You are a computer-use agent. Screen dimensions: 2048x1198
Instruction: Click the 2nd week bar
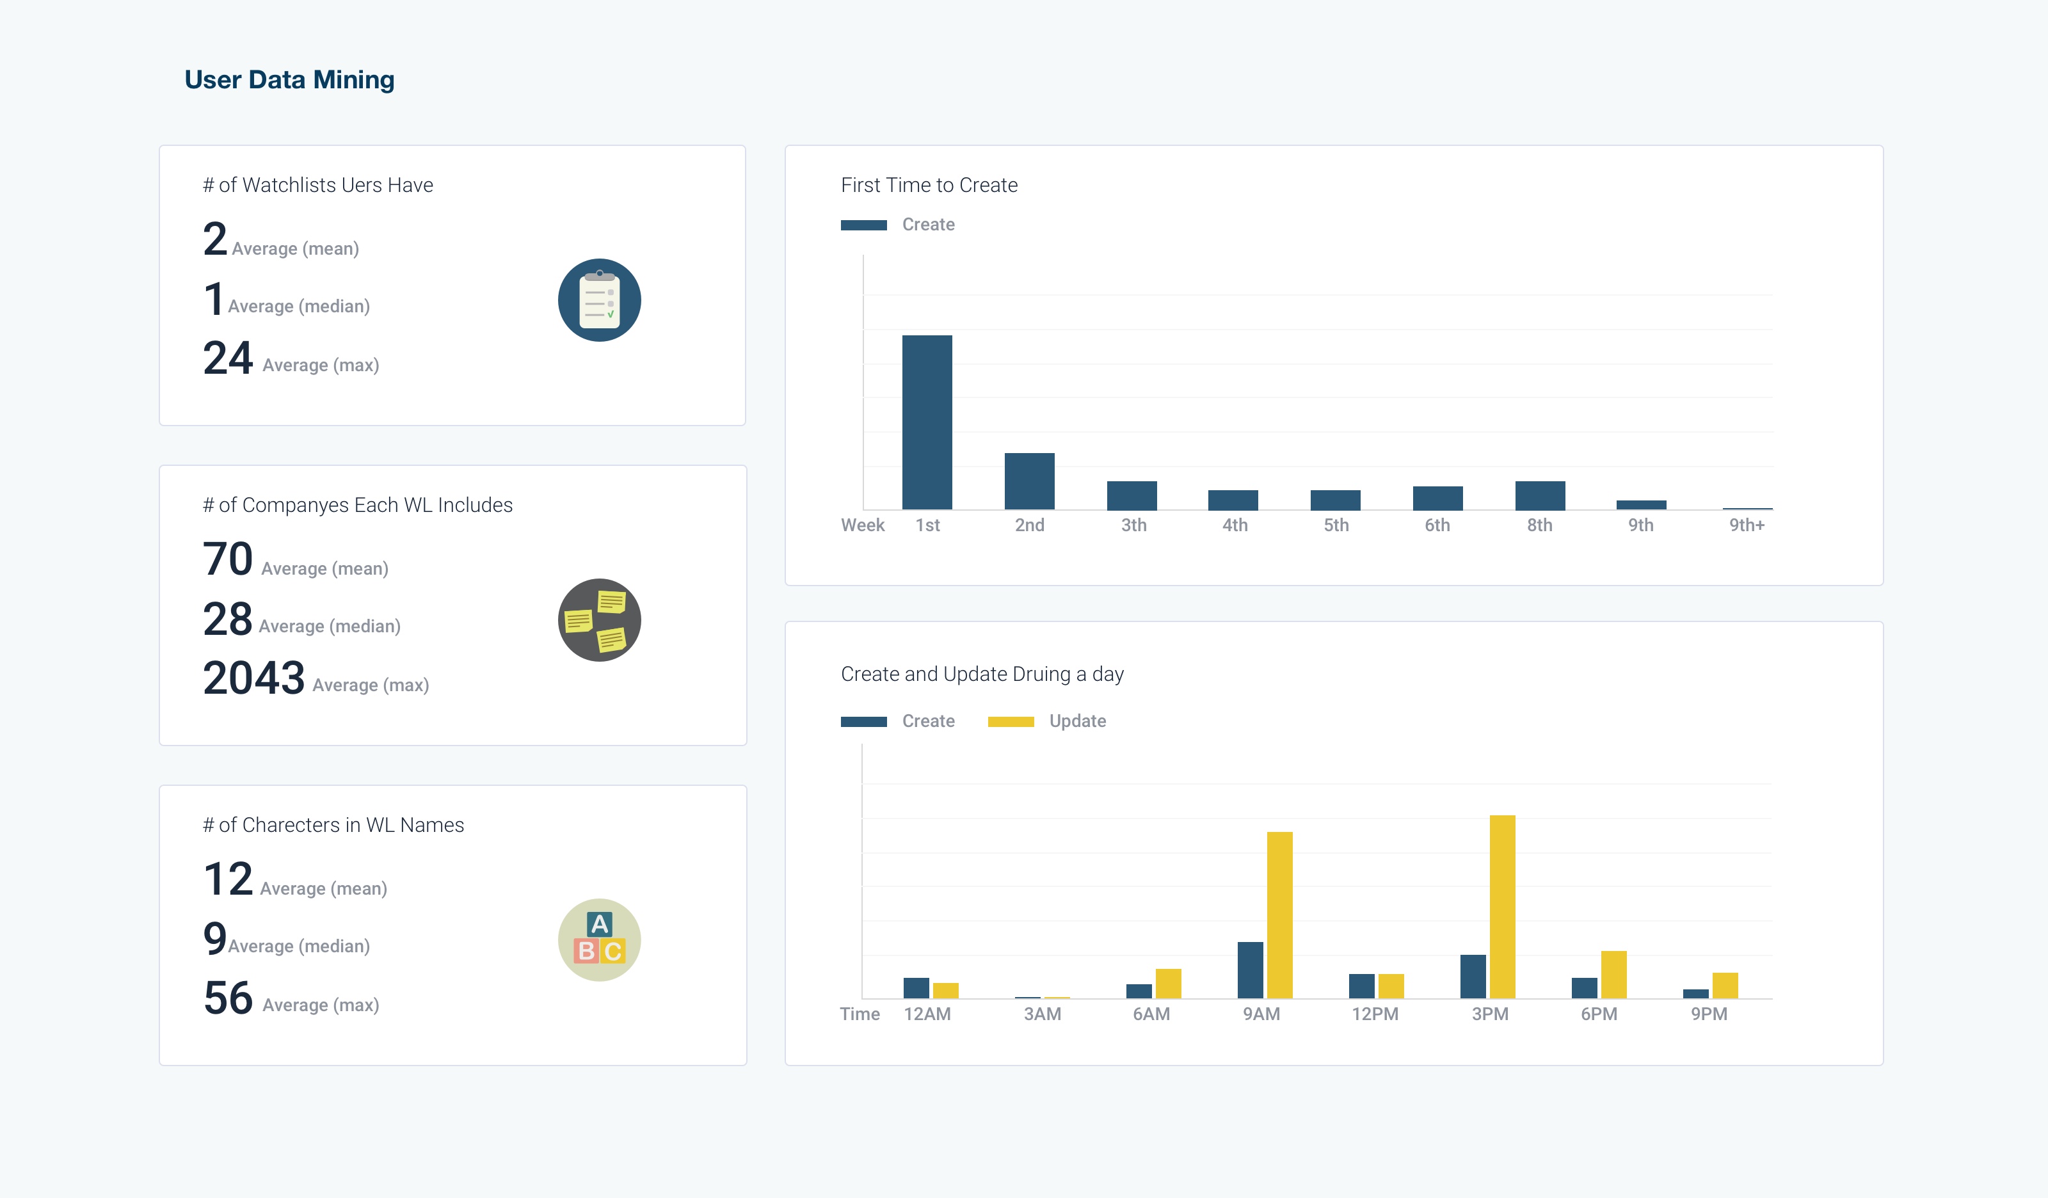coord(1029,481)
